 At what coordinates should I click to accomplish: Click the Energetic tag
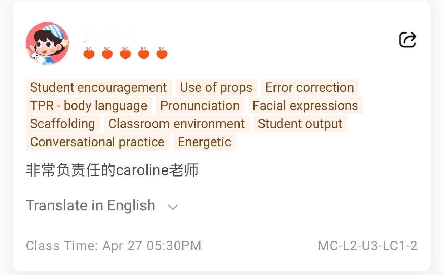click(204, 142)
